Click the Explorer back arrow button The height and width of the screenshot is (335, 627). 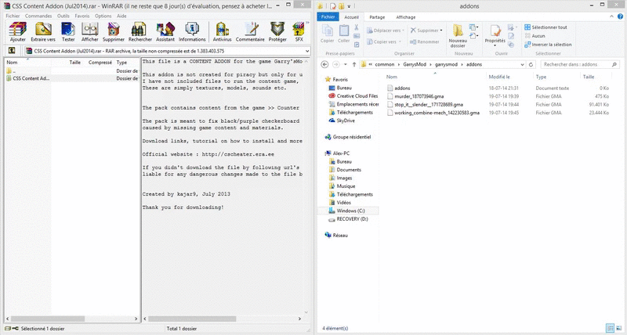[x=324, y=64]
